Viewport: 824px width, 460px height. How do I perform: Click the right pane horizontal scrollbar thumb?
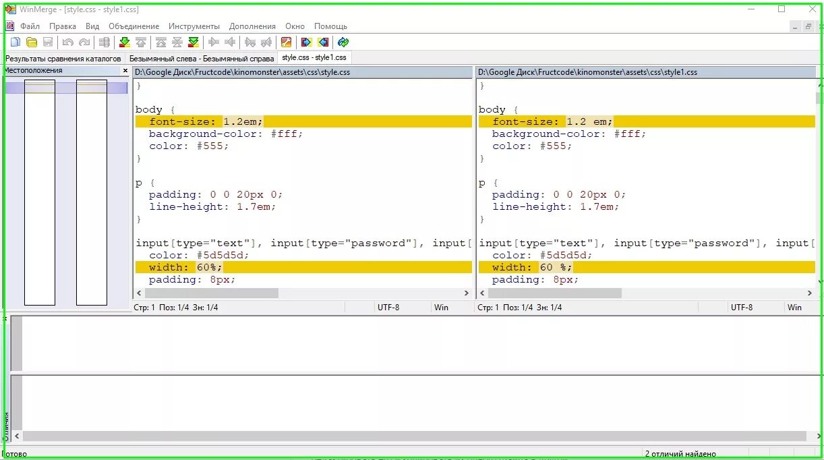click(x=555, y=293)
